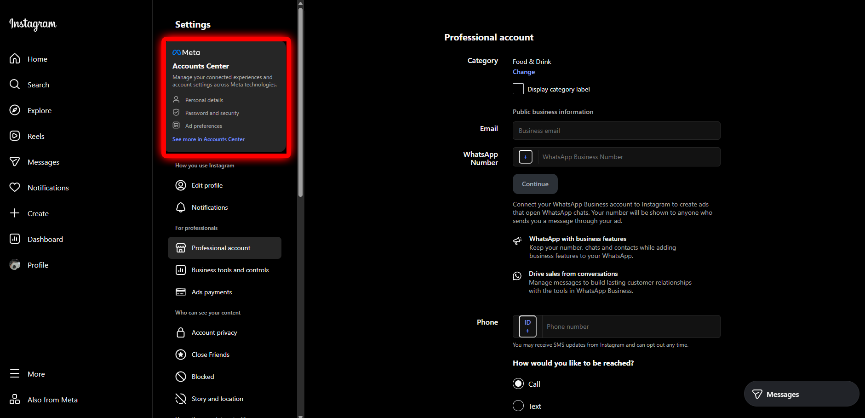Click the Create plus icon
865x418 pixels.
coord(15,213)
